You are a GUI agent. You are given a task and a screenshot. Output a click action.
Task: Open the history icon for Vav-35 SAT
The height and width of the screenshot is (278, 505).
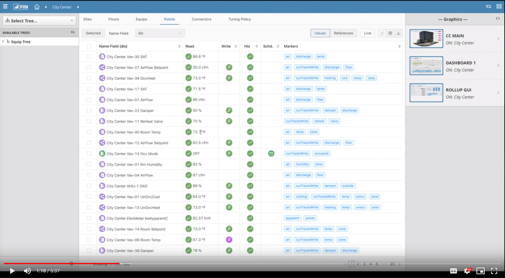click(x=250, y=57)
